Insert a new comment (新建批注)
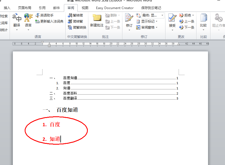Image resolution: width=225 pixels, height=165 pixels. tap(97, 21)
